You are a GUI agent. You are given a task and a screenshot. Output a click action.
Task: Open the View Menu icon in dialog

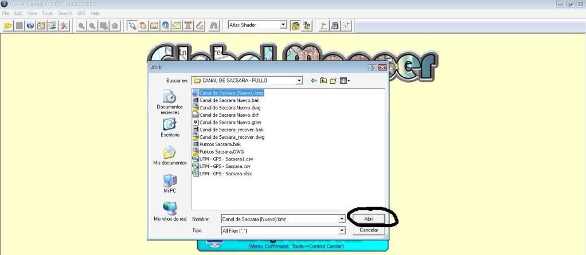pyautogui.click(x=344, y=80)
